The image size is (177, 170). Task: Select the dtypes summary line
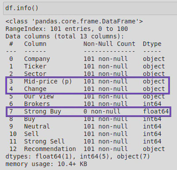pos(78,157)
